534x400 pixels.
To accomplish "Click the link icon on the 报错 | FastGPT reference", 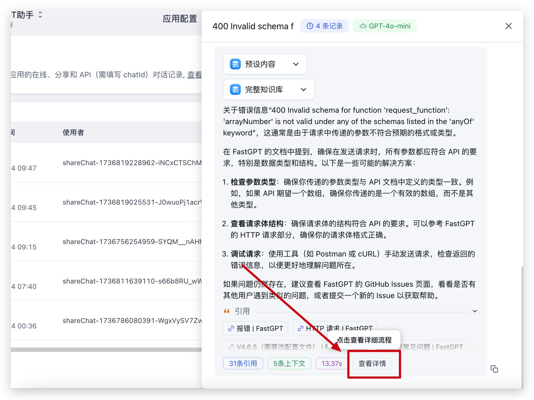I will point(231,328).
